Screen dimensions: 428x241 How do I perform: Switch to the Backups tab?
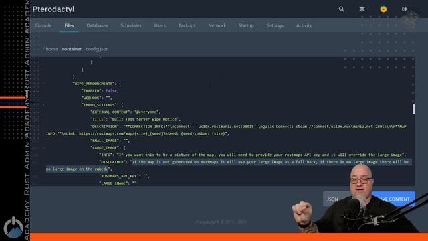[187, 25]
